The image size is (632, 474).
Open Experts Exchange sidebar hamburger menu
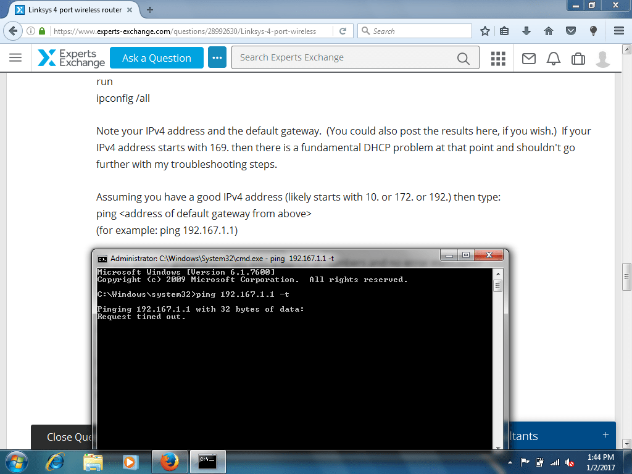pyautogui.click(x=15, y=57)
